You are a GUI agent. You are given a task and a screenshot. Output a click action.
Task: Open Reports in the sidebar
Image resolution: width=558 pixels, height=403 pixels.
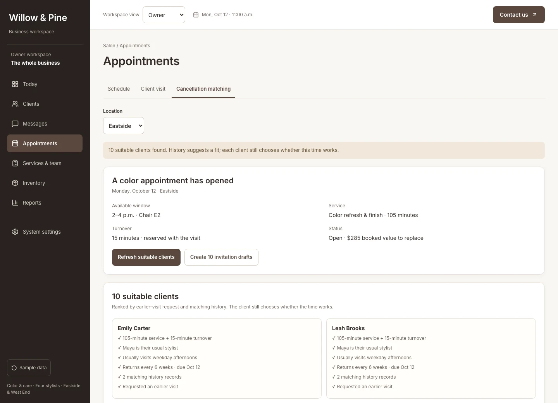pos(45,203)
